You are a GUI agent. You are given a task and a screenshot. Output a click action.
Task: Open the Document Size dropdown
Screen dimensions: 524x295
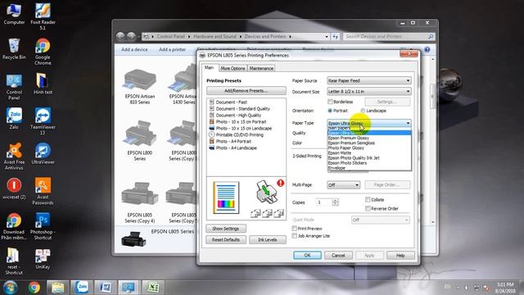[x=369, y=91]
